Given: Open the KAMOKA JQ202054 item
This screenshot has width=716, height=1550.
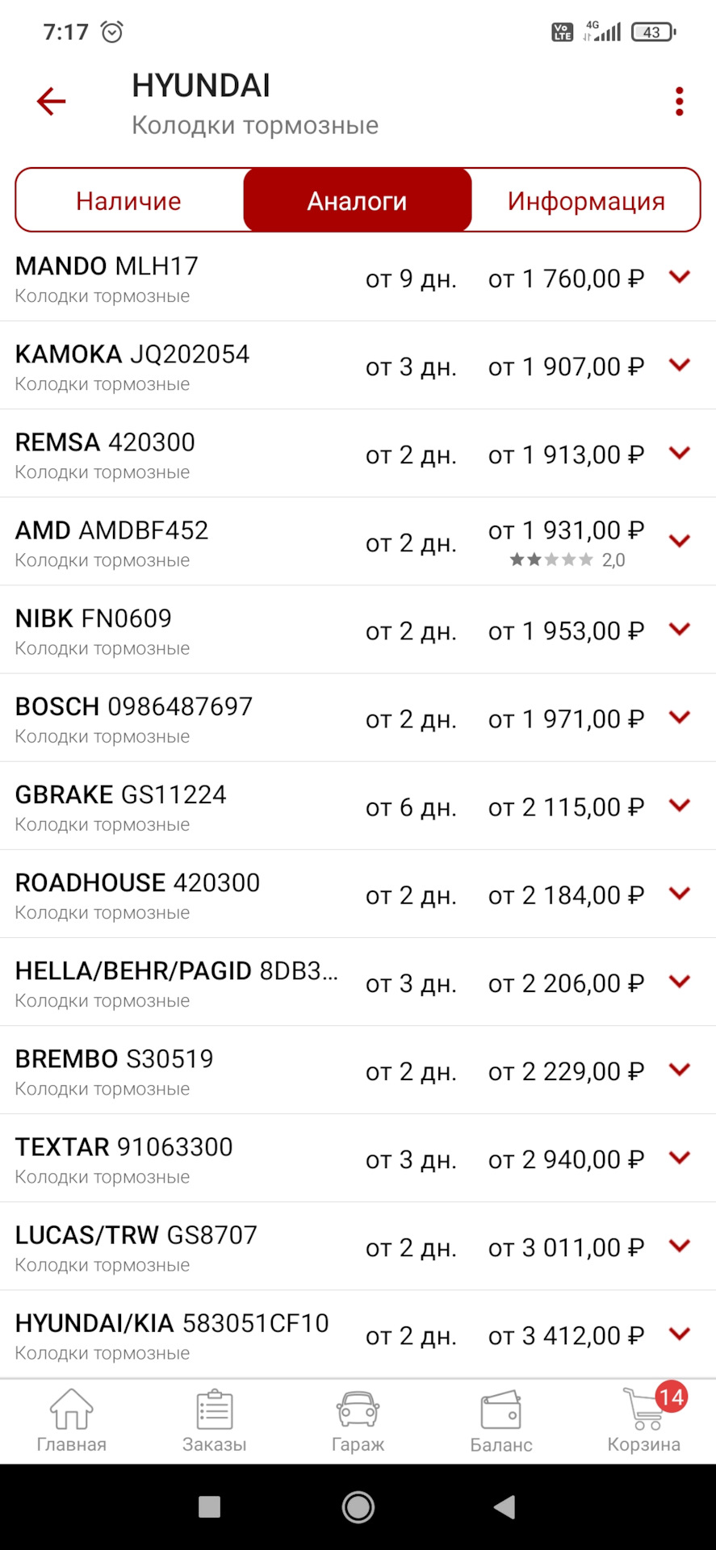Looking at the screenshot, I should coord(358,366).
